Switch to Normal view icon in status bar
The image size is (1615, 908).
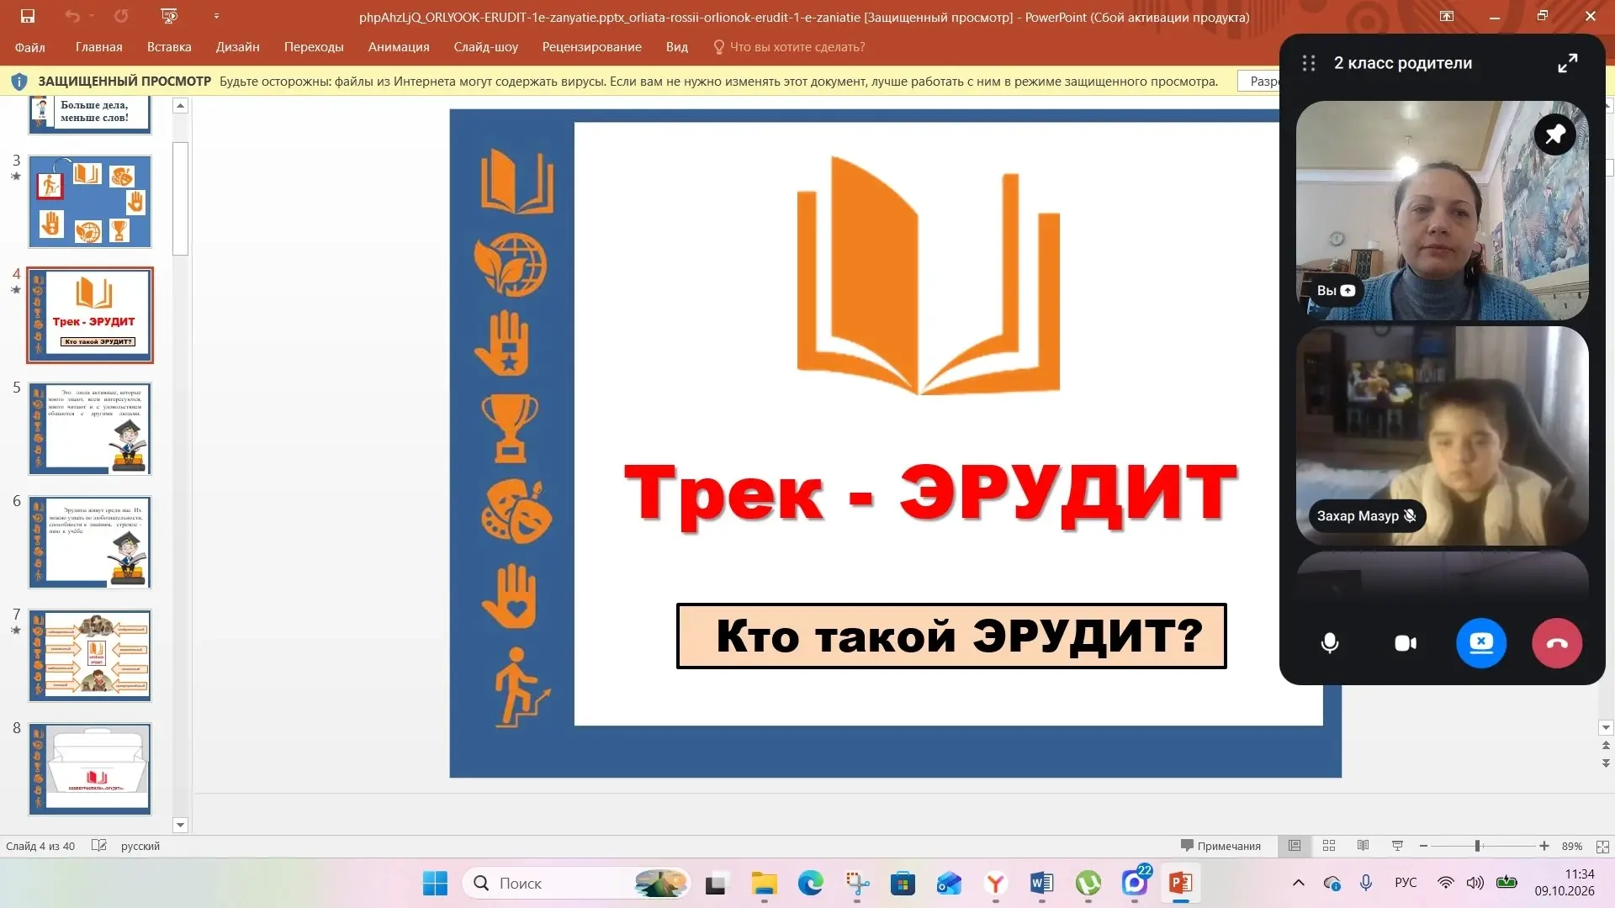(x=1295, y=846)
